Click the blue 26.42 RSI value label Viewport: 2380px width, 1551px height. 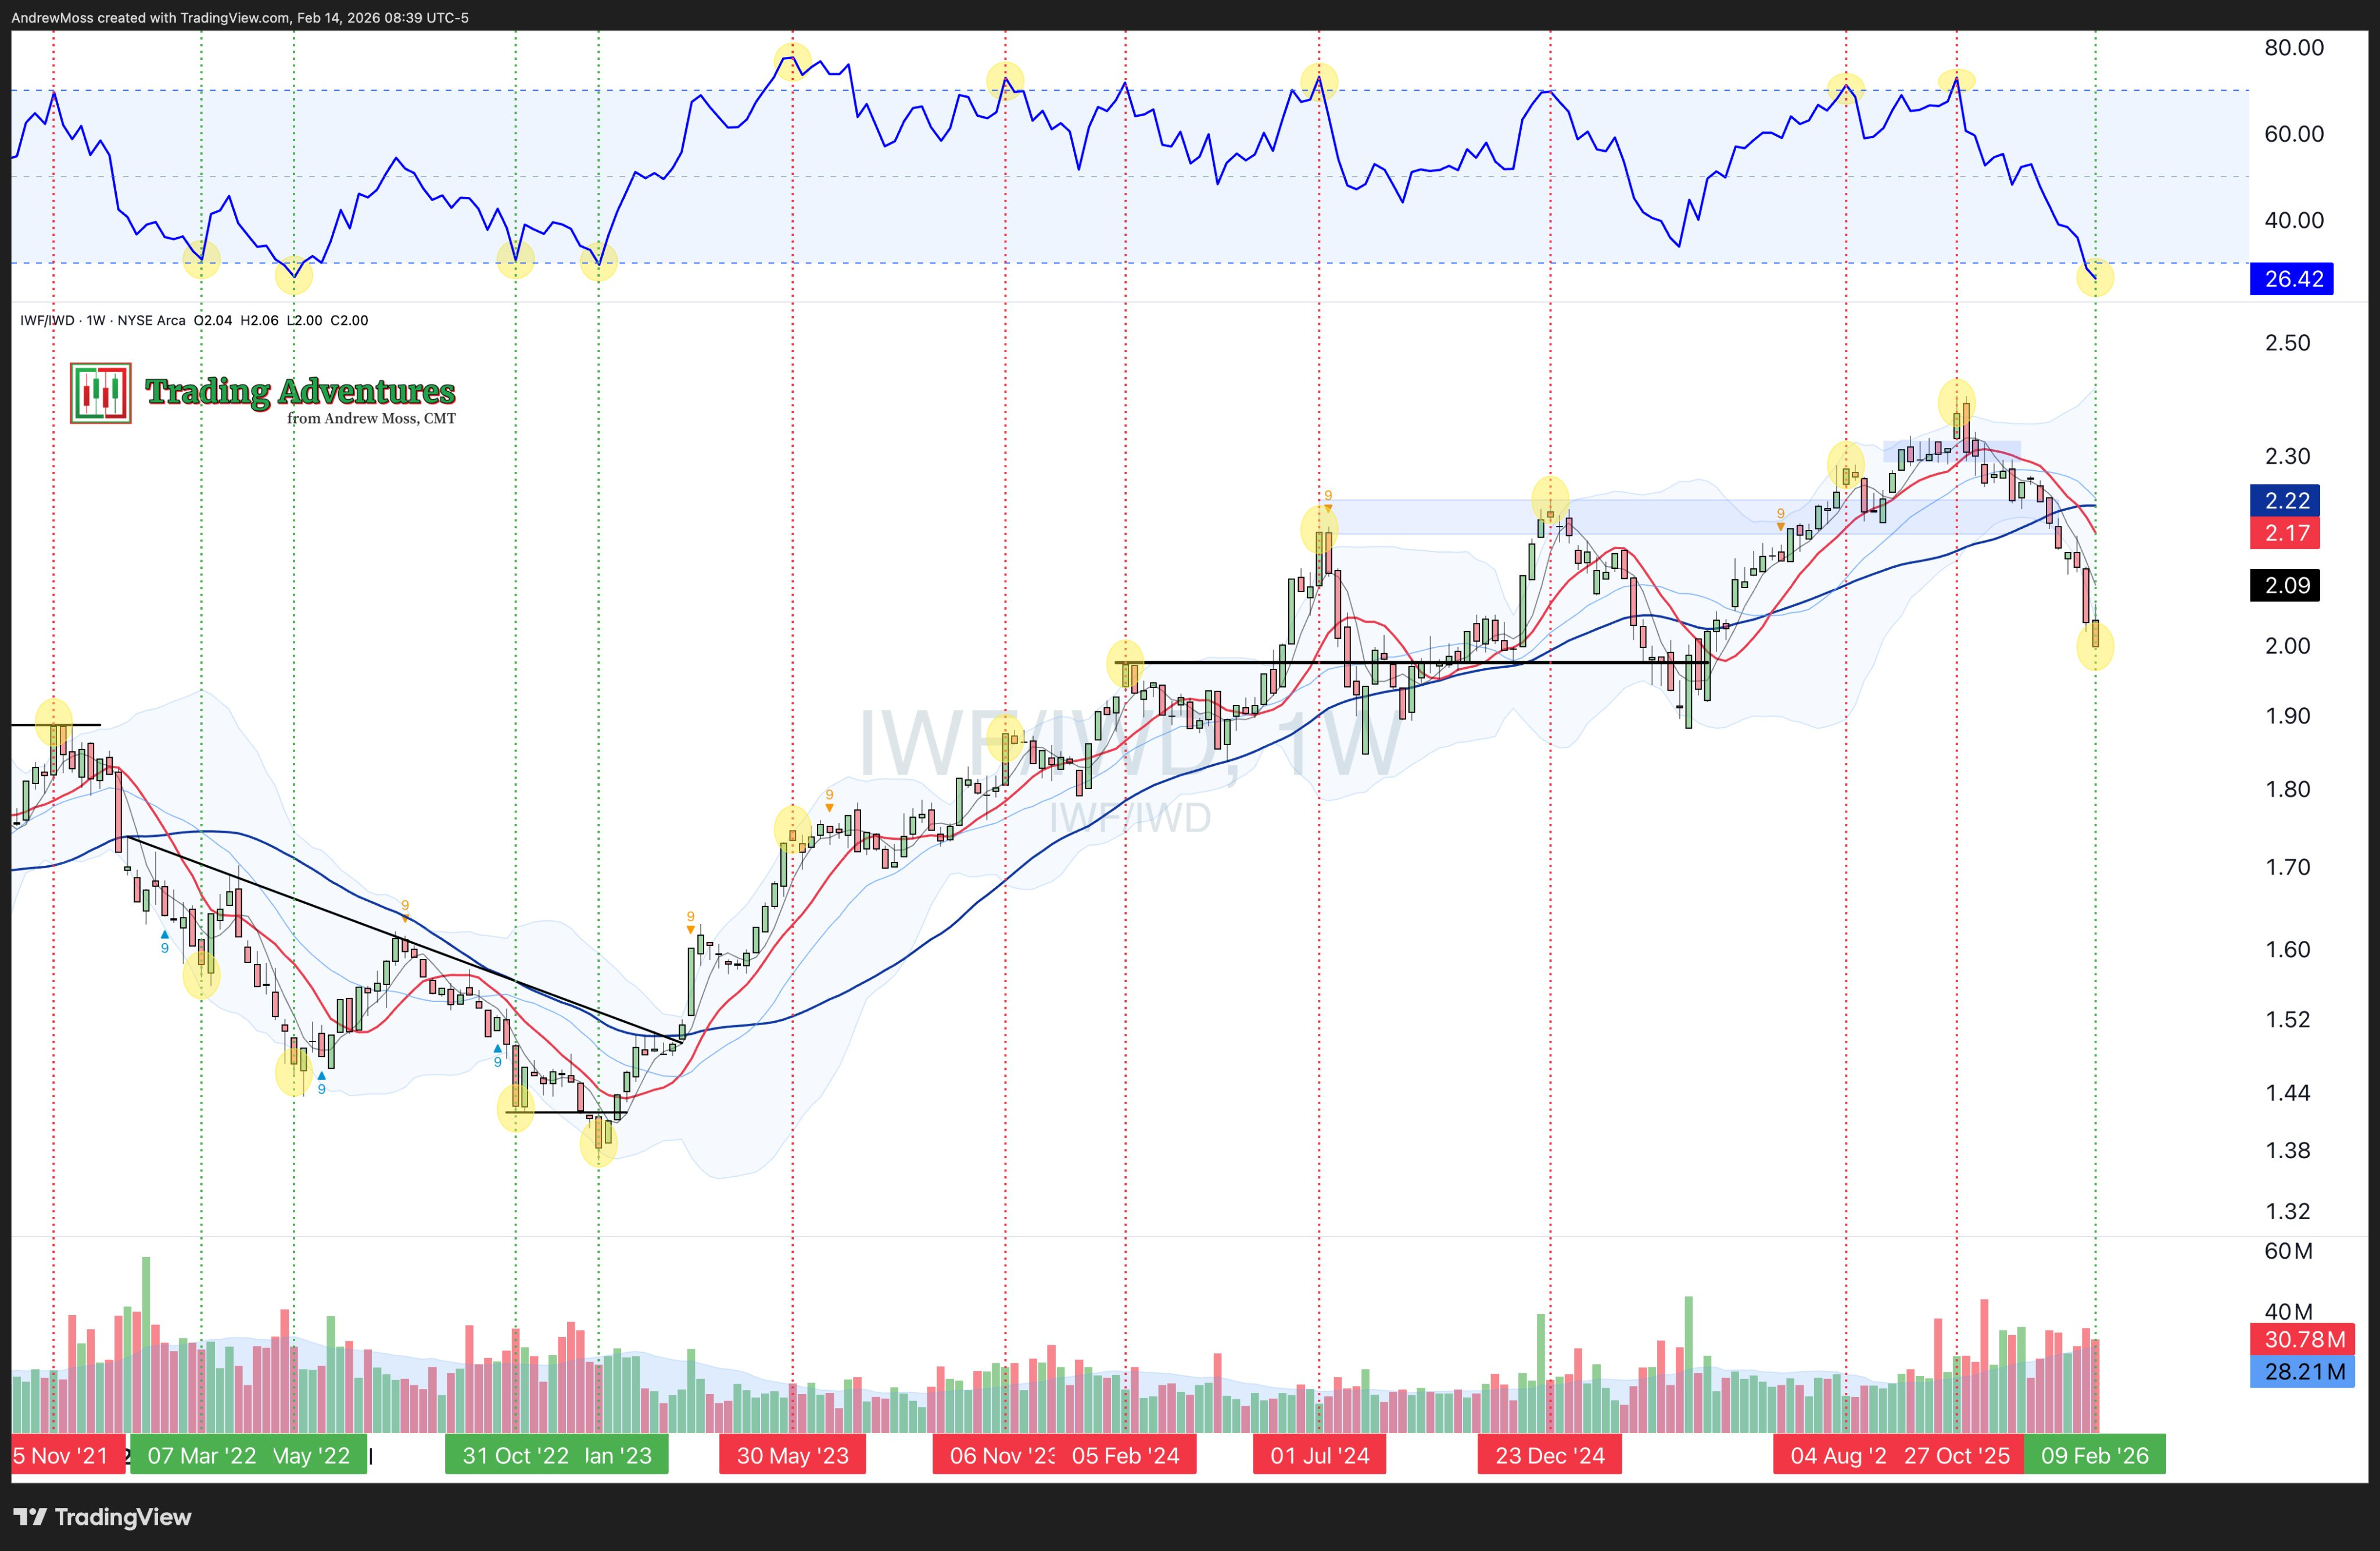[2292, 279]
